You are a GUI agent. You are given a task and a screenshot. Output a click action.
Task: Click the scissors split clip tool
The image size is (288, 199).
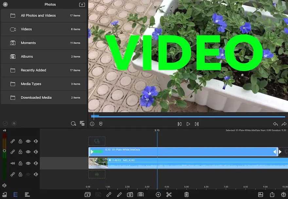pos(169,194)
